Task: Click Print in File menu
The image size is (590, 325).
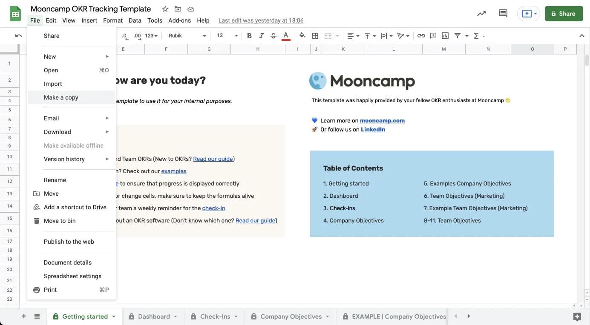Action: pyautogui.click(x=71, y=290)
